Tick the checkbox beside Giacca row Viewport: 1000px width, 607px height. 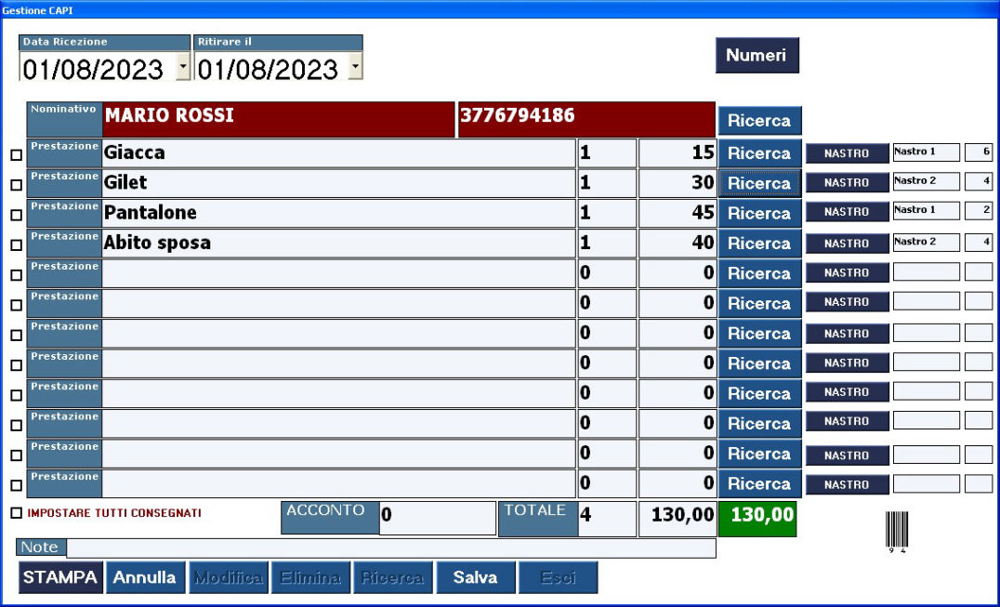(x=16, y=155)
